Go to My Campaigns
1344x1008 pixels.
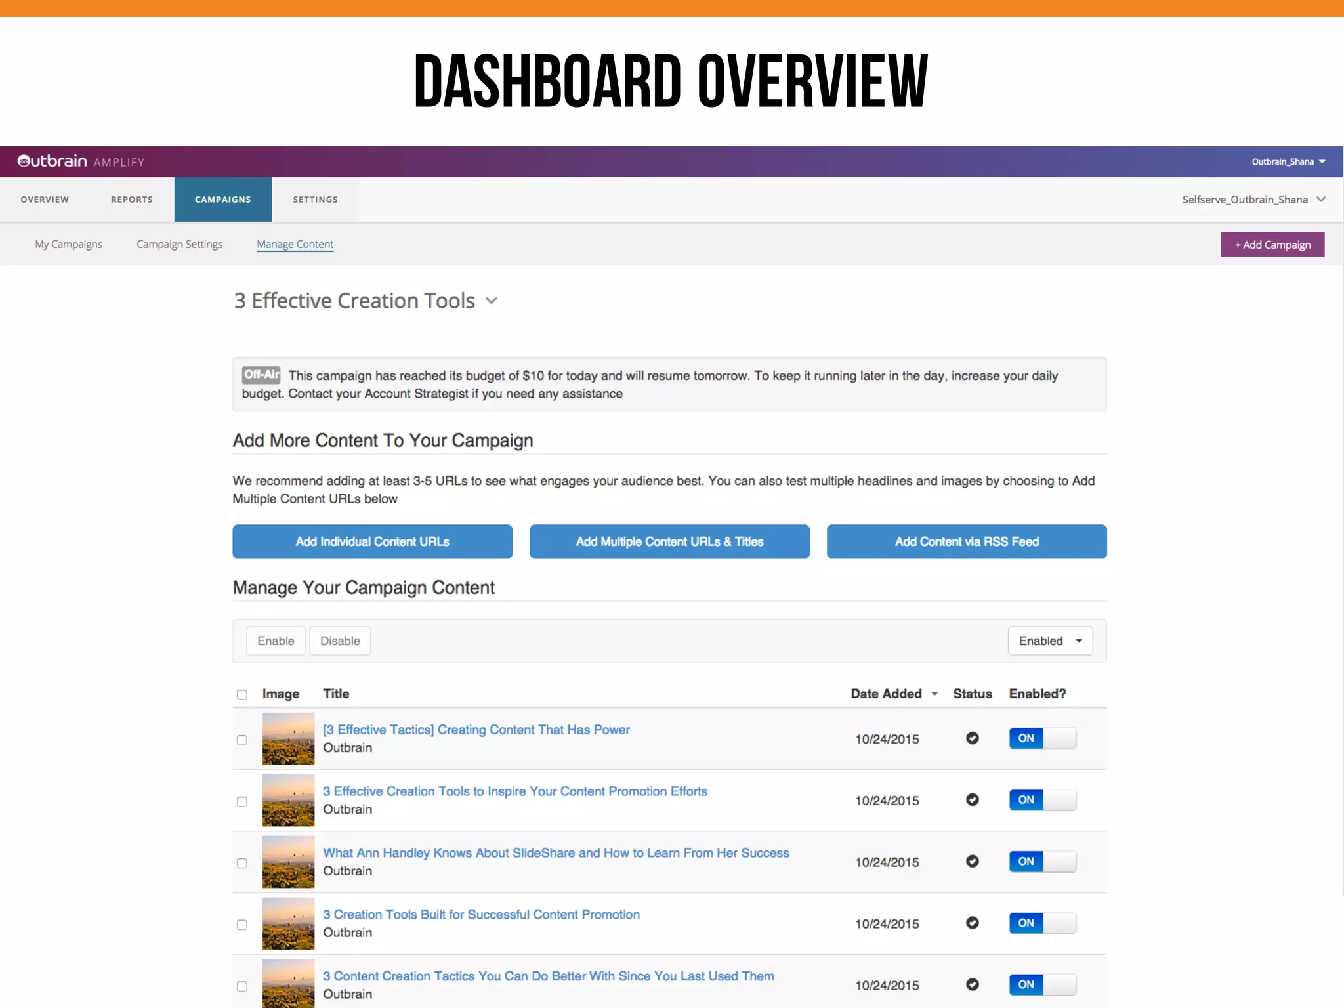(x=69, y=244)
